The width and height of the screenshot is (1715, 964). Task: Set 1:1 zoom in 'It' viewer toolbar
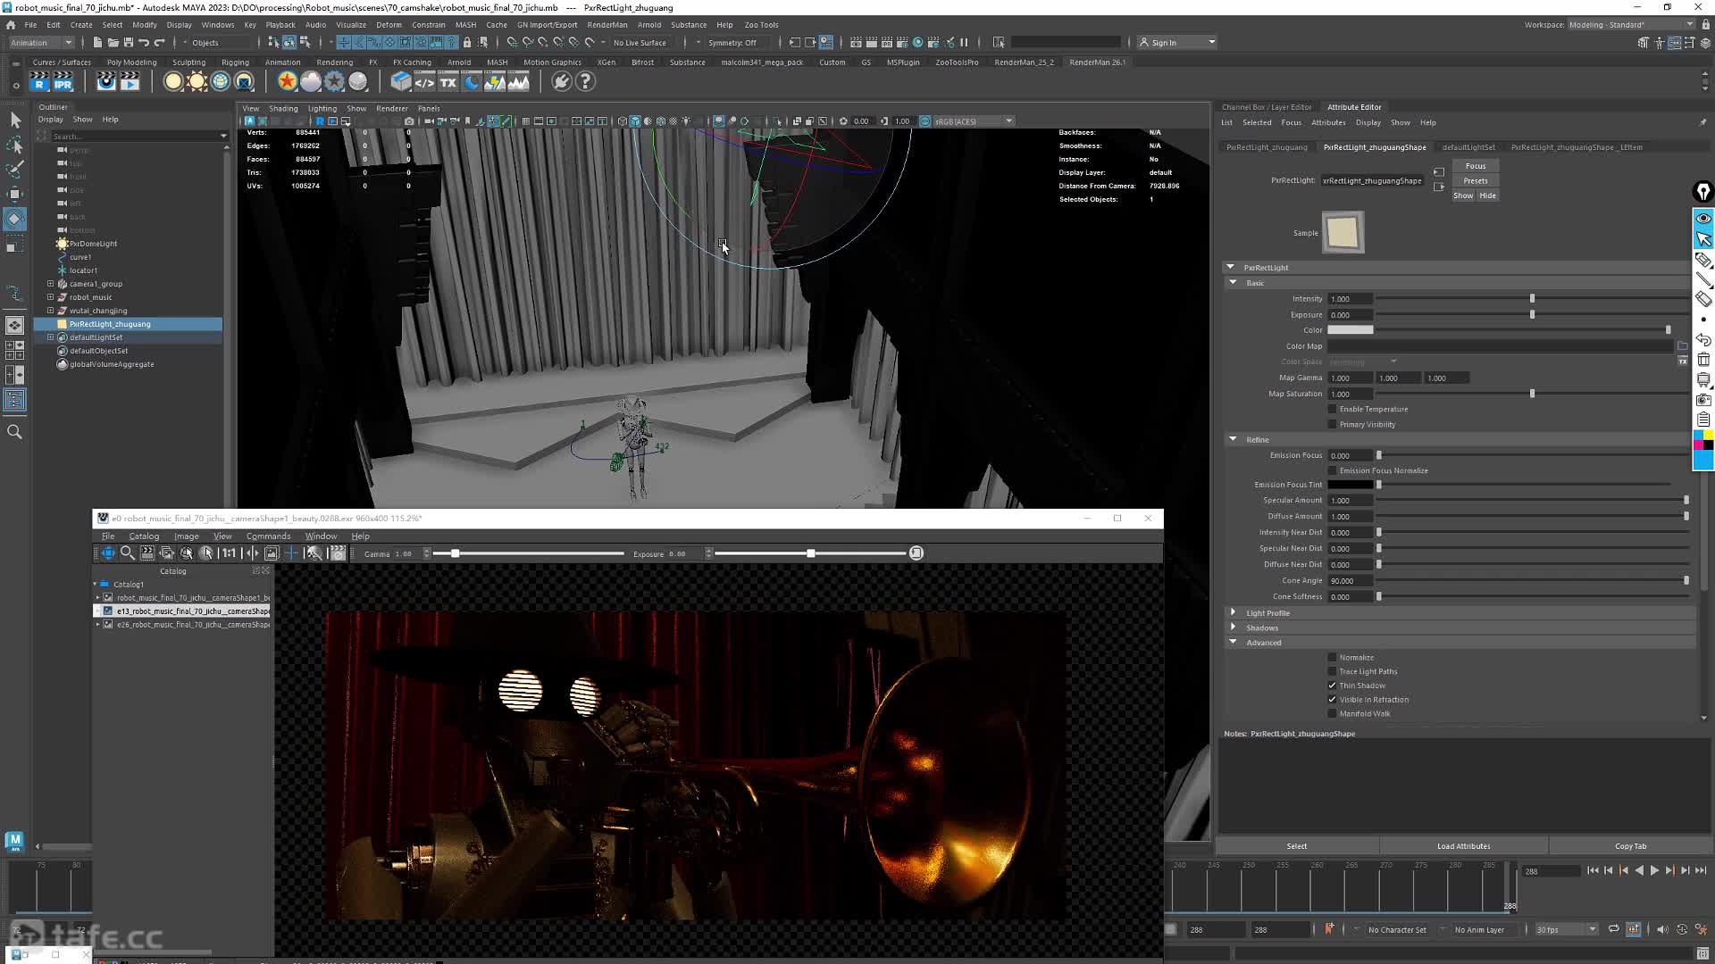coord(229,553)
